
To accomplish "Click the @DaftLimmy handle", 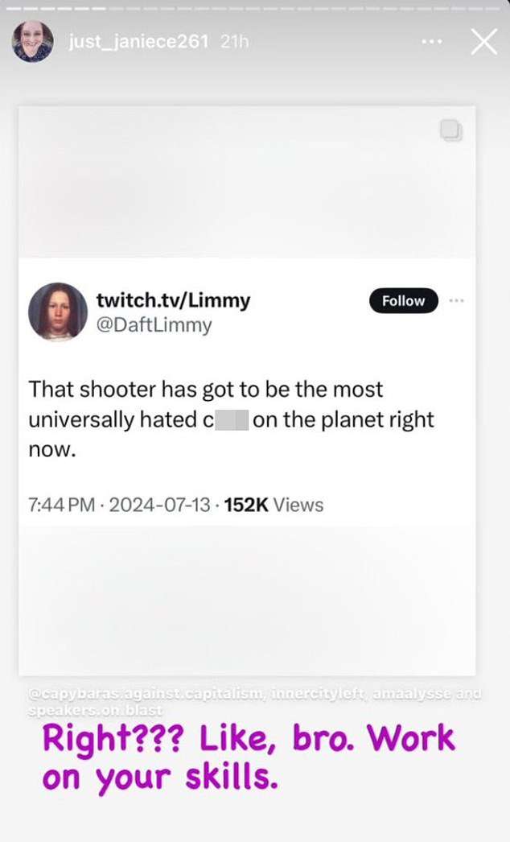I will pos(154,324).
